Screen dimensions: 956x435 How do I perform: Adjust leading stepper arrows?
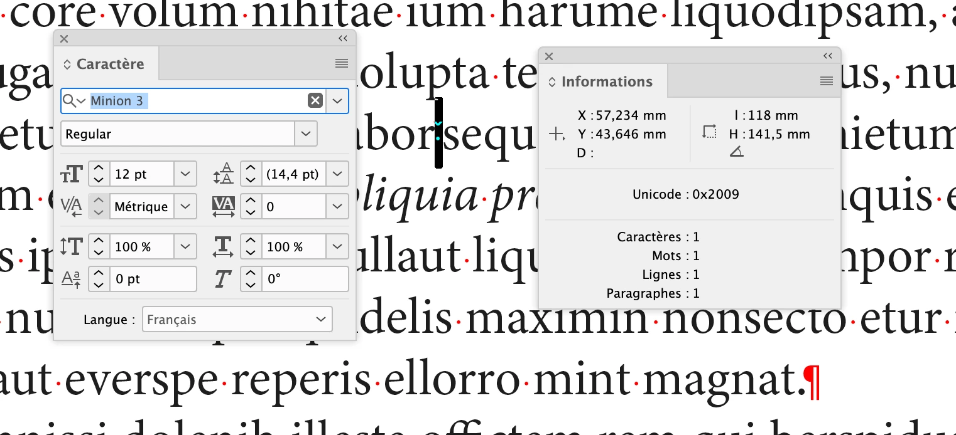[251, 174]
